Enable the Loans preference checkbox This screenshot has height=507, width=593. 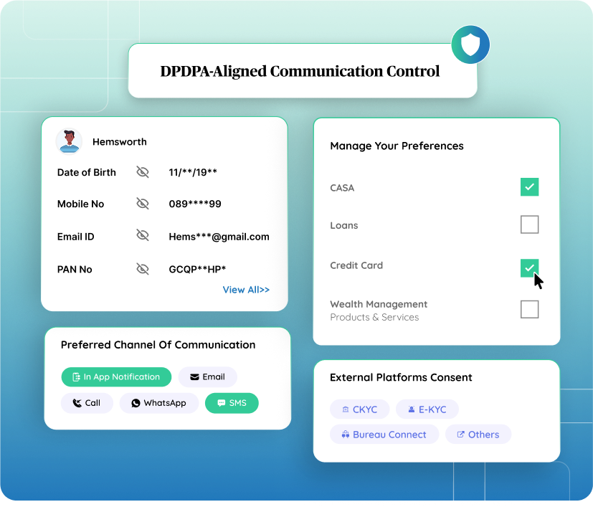[x=529, y=224]
